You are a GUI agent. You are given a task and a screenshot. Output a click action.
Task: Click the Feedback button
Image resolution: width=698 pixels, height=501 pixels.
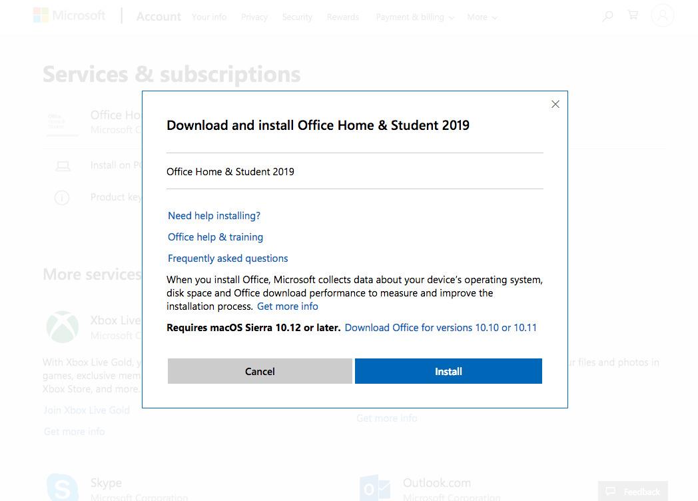tap(633, 491)
